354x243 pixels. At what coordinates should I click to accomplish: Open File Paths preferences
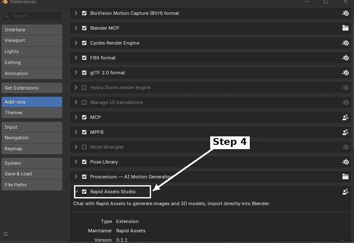pos(32,185)
